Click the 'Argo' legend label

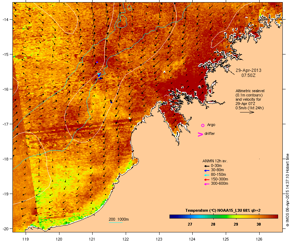coord(211,125)
